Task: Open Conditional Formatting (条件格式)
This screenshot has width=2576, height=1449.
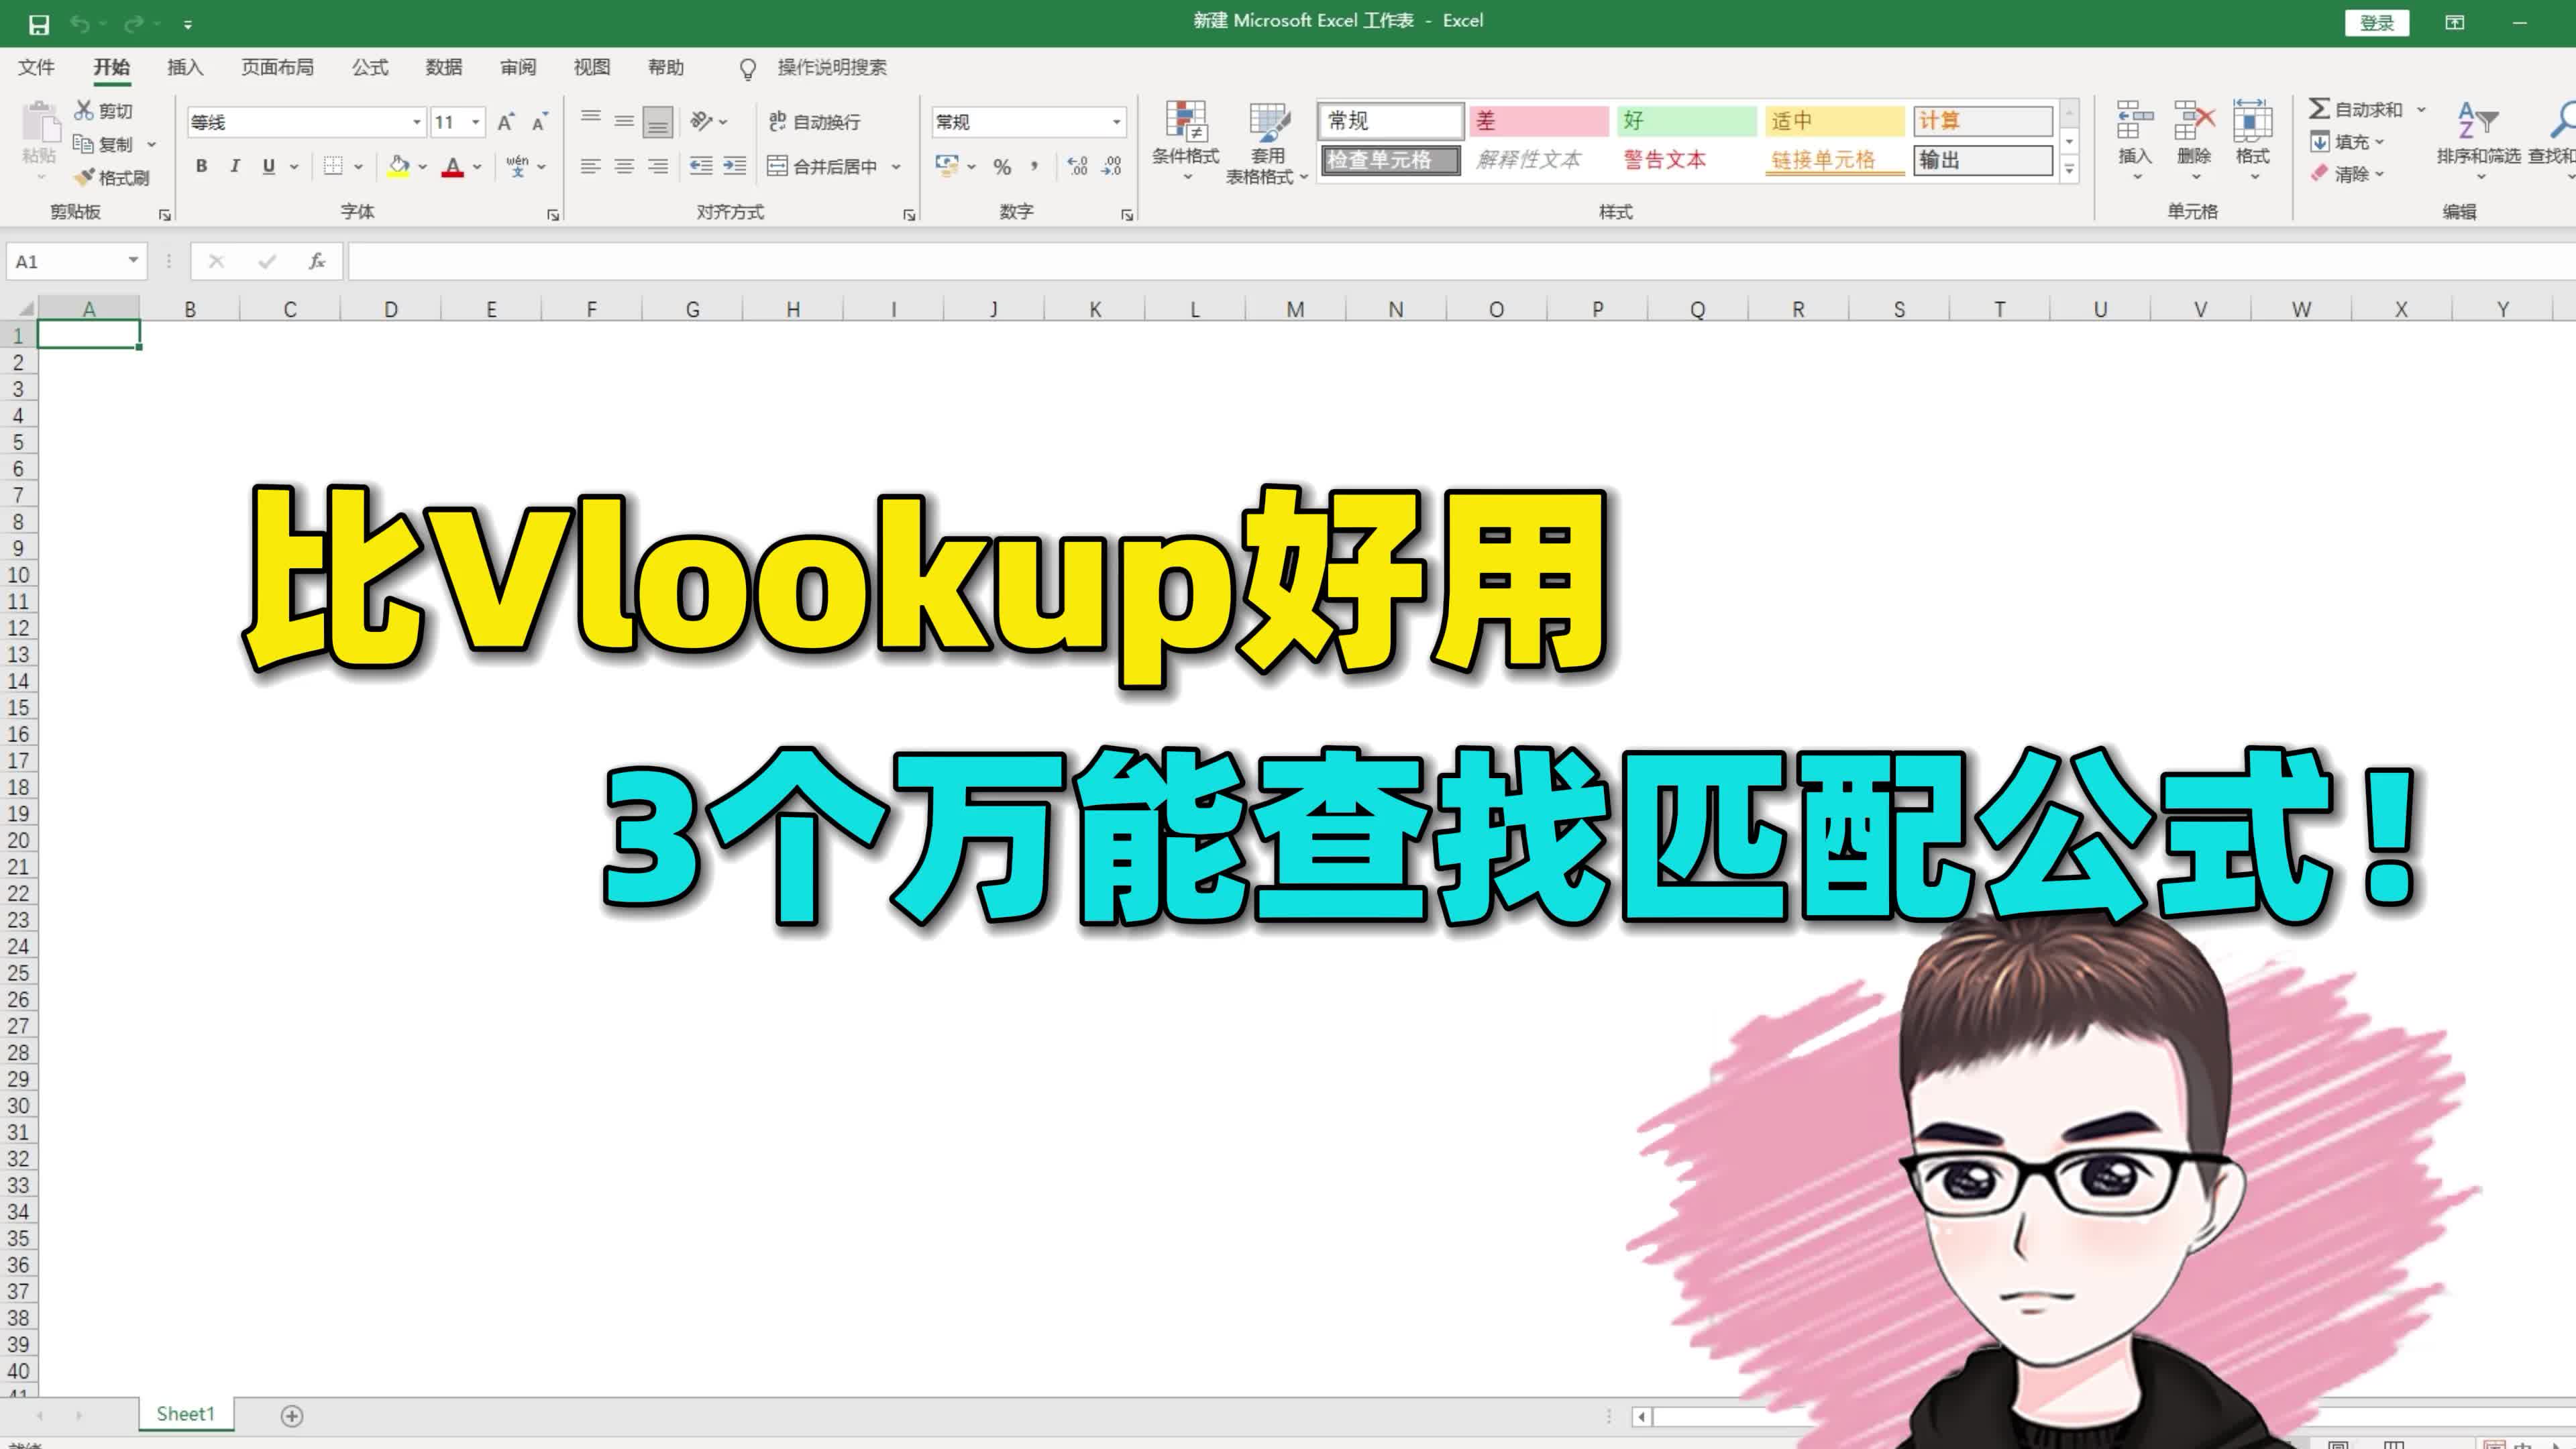Action: point(1186,140)
